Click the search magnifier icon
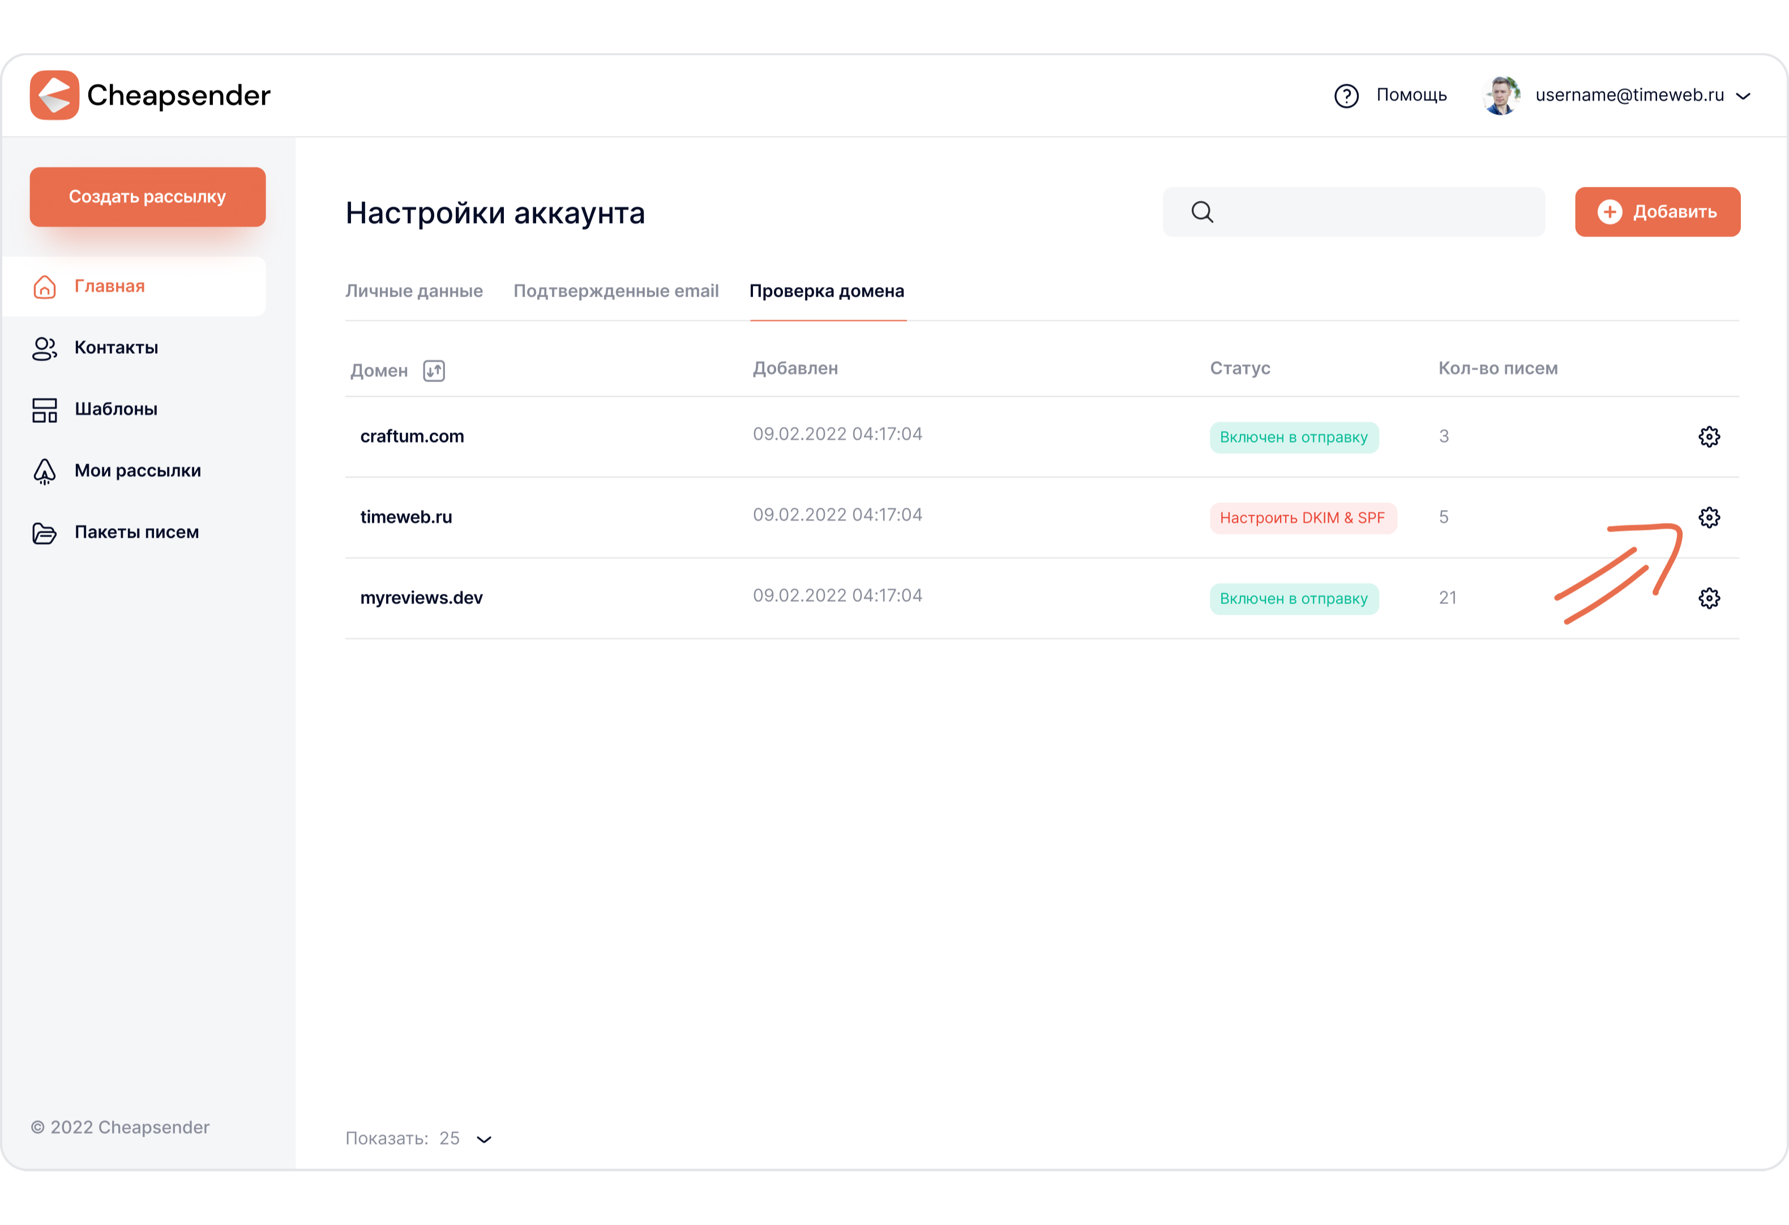This screenshot has height=1225, width=1789. (1202, 212)
